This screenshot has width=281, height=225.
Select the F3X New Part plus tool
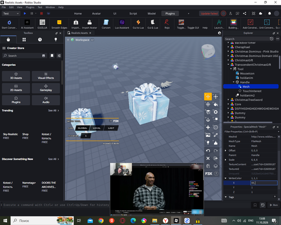pos(208,127)
